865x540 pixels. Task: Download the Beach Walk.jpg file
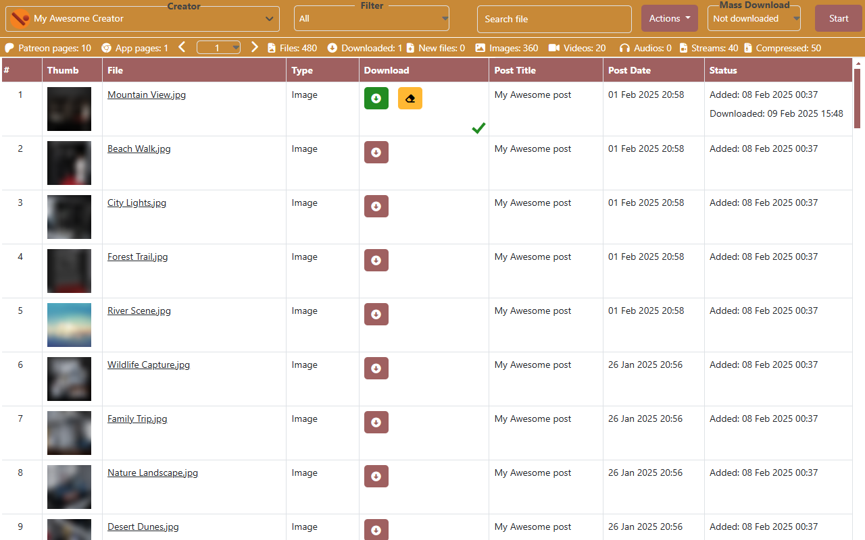pyautogui.click(x=376, y=152)
